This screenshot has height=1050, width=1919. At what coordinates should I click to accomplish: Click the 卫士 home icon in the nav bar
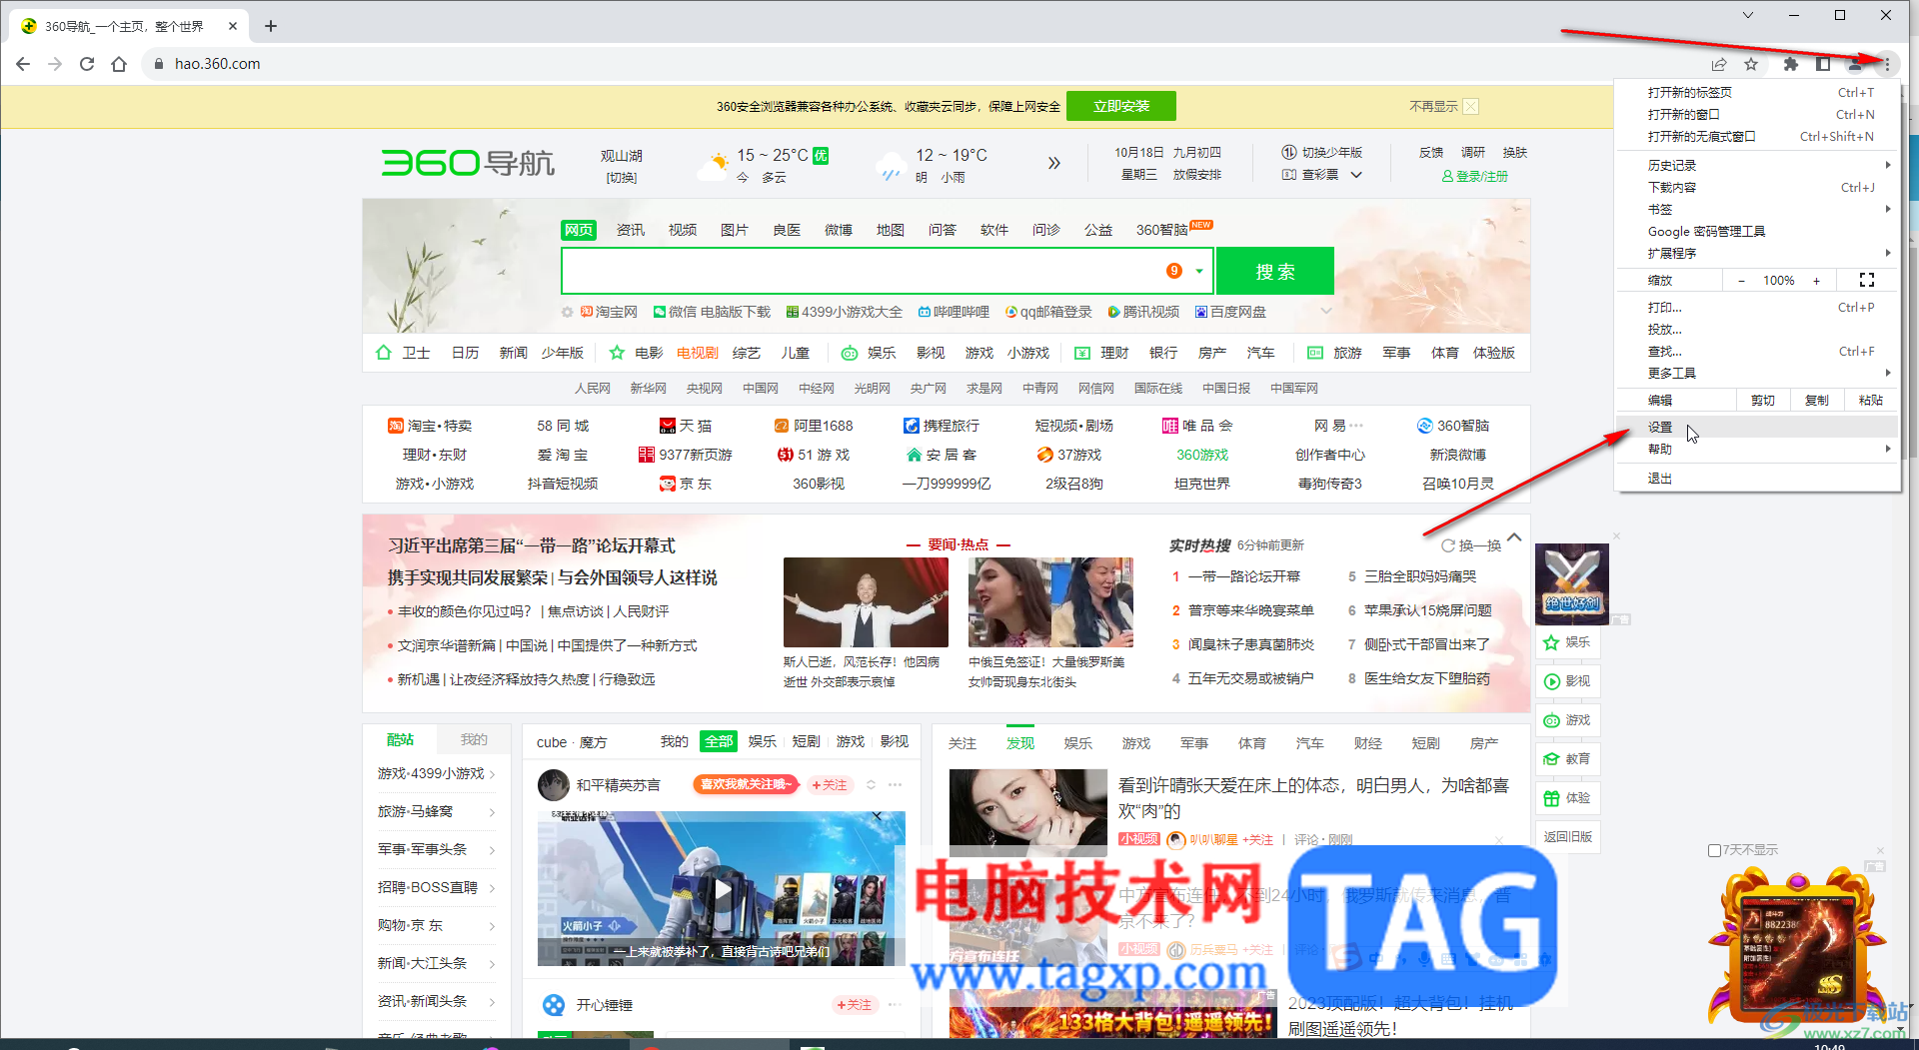(384, 353)
